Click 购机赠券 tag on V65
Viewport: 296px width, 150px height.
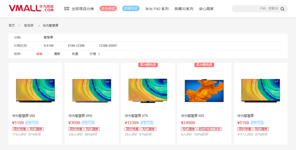[x=36, y=129]
